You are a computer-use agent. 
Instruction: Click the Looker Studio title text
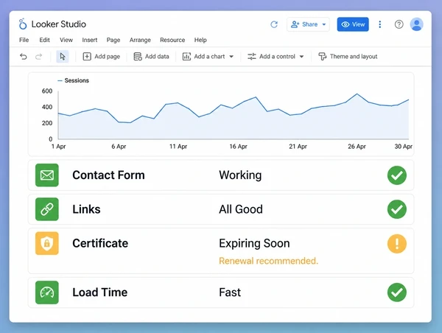tap(59, 24)
